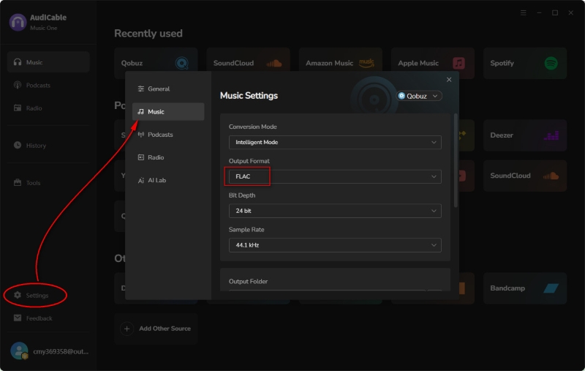Viewport: 585px width, 371px height.
Task: Open the Qobuz source selector dropdown
Action: pos(418,96)
